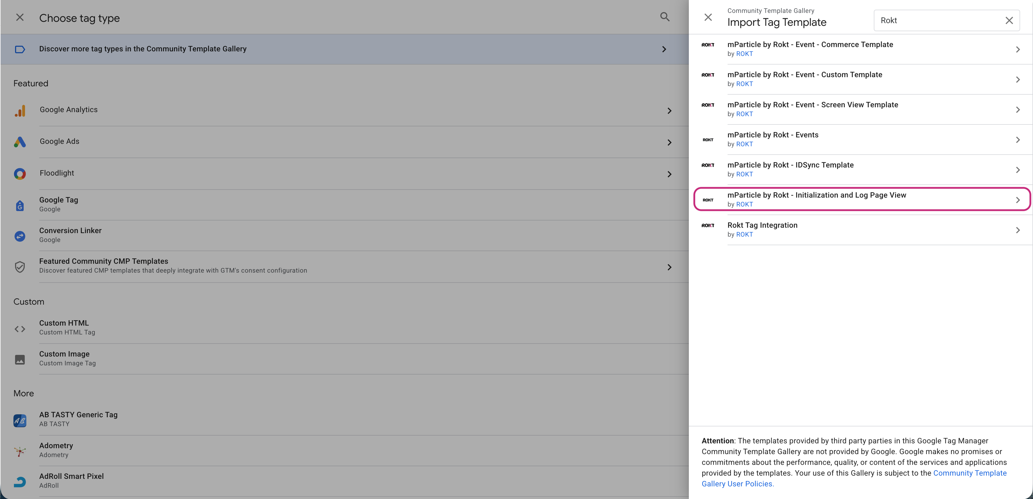
Task: Open the ROKT author link under IDSync Template
Action: tap(744, 174)
